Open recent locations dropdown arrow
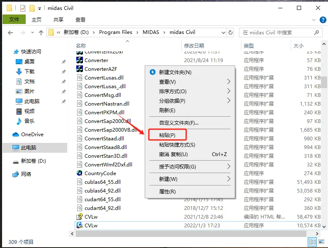328x248 pixels. point(32,33)
